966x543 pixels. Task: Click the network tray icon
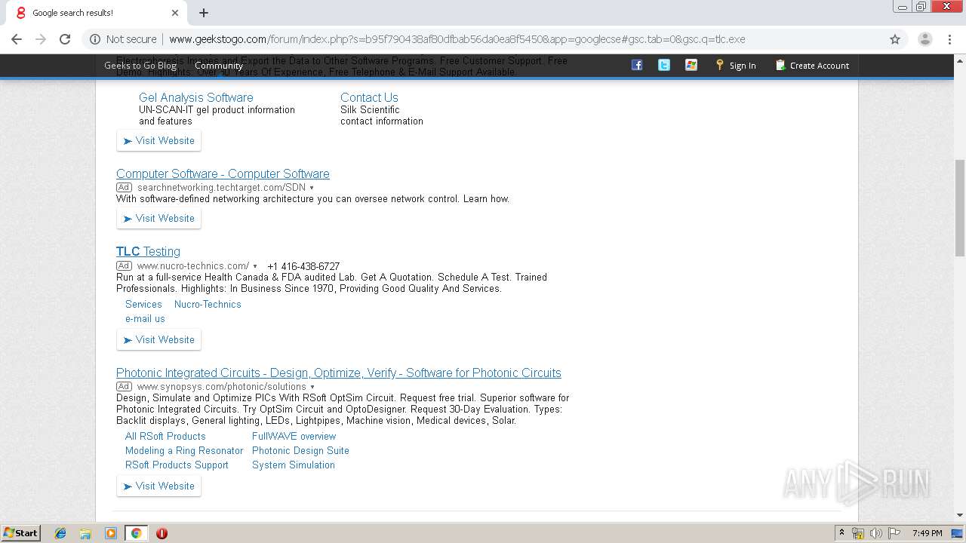click(x=858, y=533)
